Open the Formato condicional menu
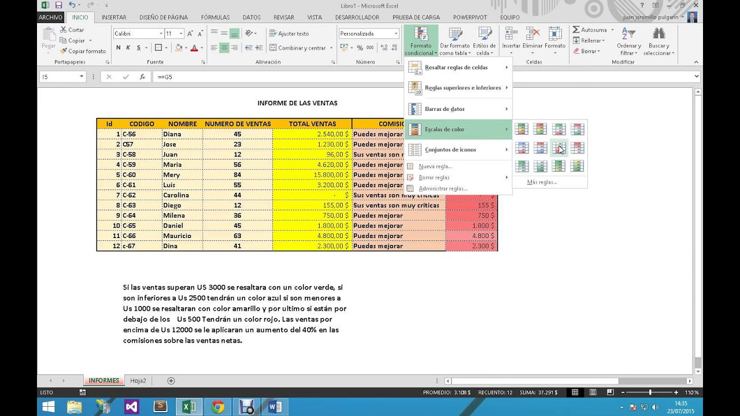Screen dimensions: 740x416 tap(421, 41)
